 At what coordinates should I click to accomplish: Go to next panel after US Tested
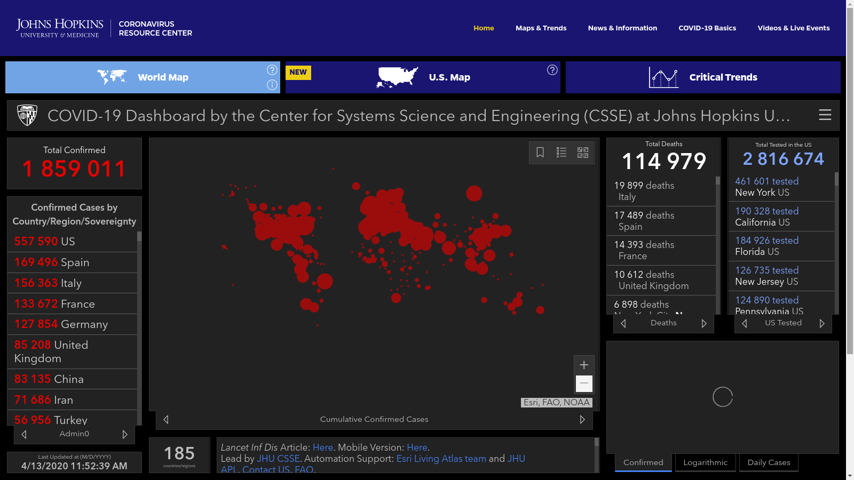[822, 323]
